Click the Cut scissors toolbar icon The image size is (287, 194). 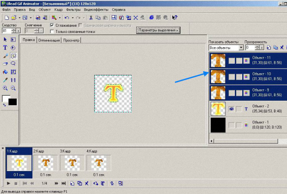point(91,18)
